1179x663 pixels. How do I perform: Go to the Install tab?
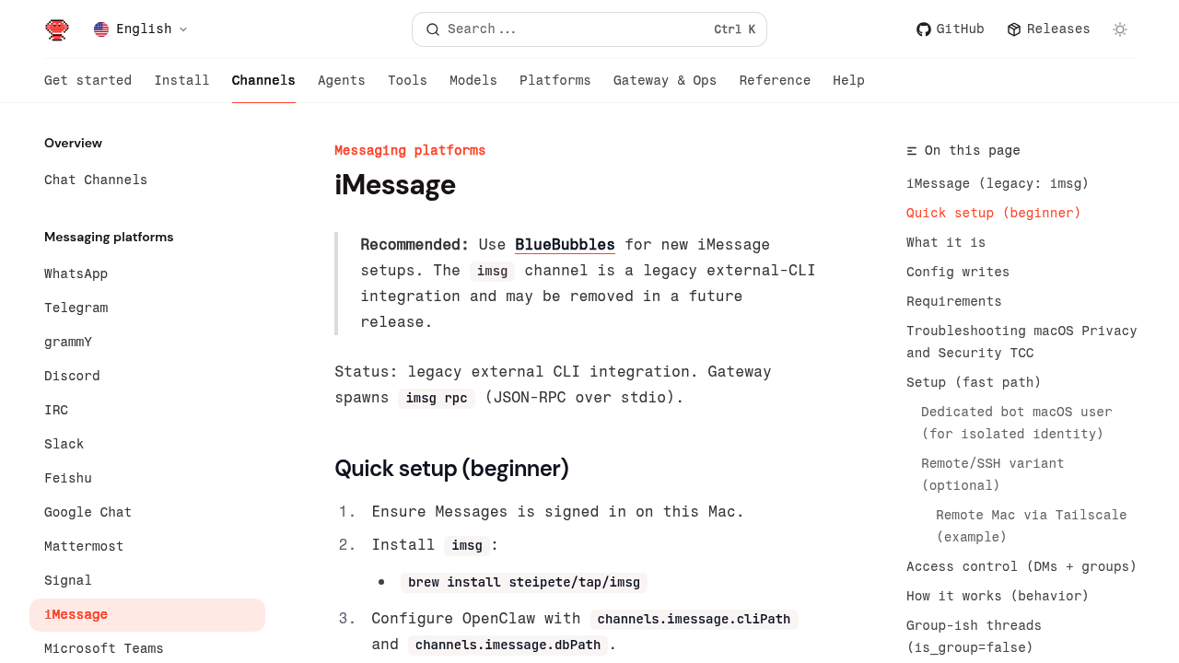181,81
